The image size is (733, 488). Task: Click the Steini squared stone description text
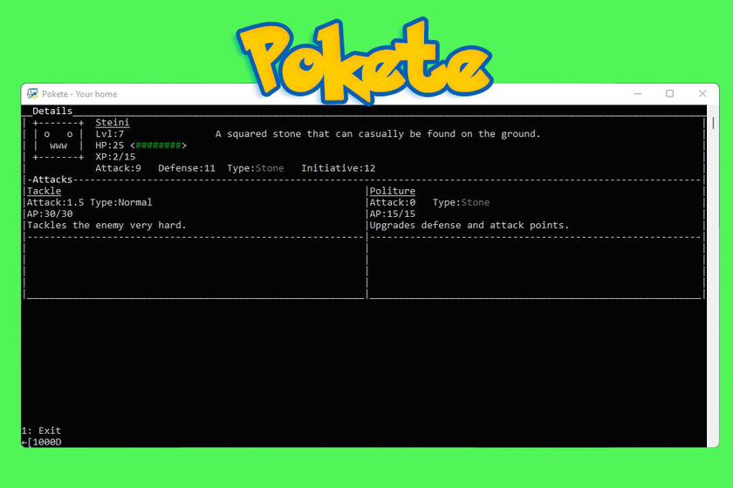(378, 134)
